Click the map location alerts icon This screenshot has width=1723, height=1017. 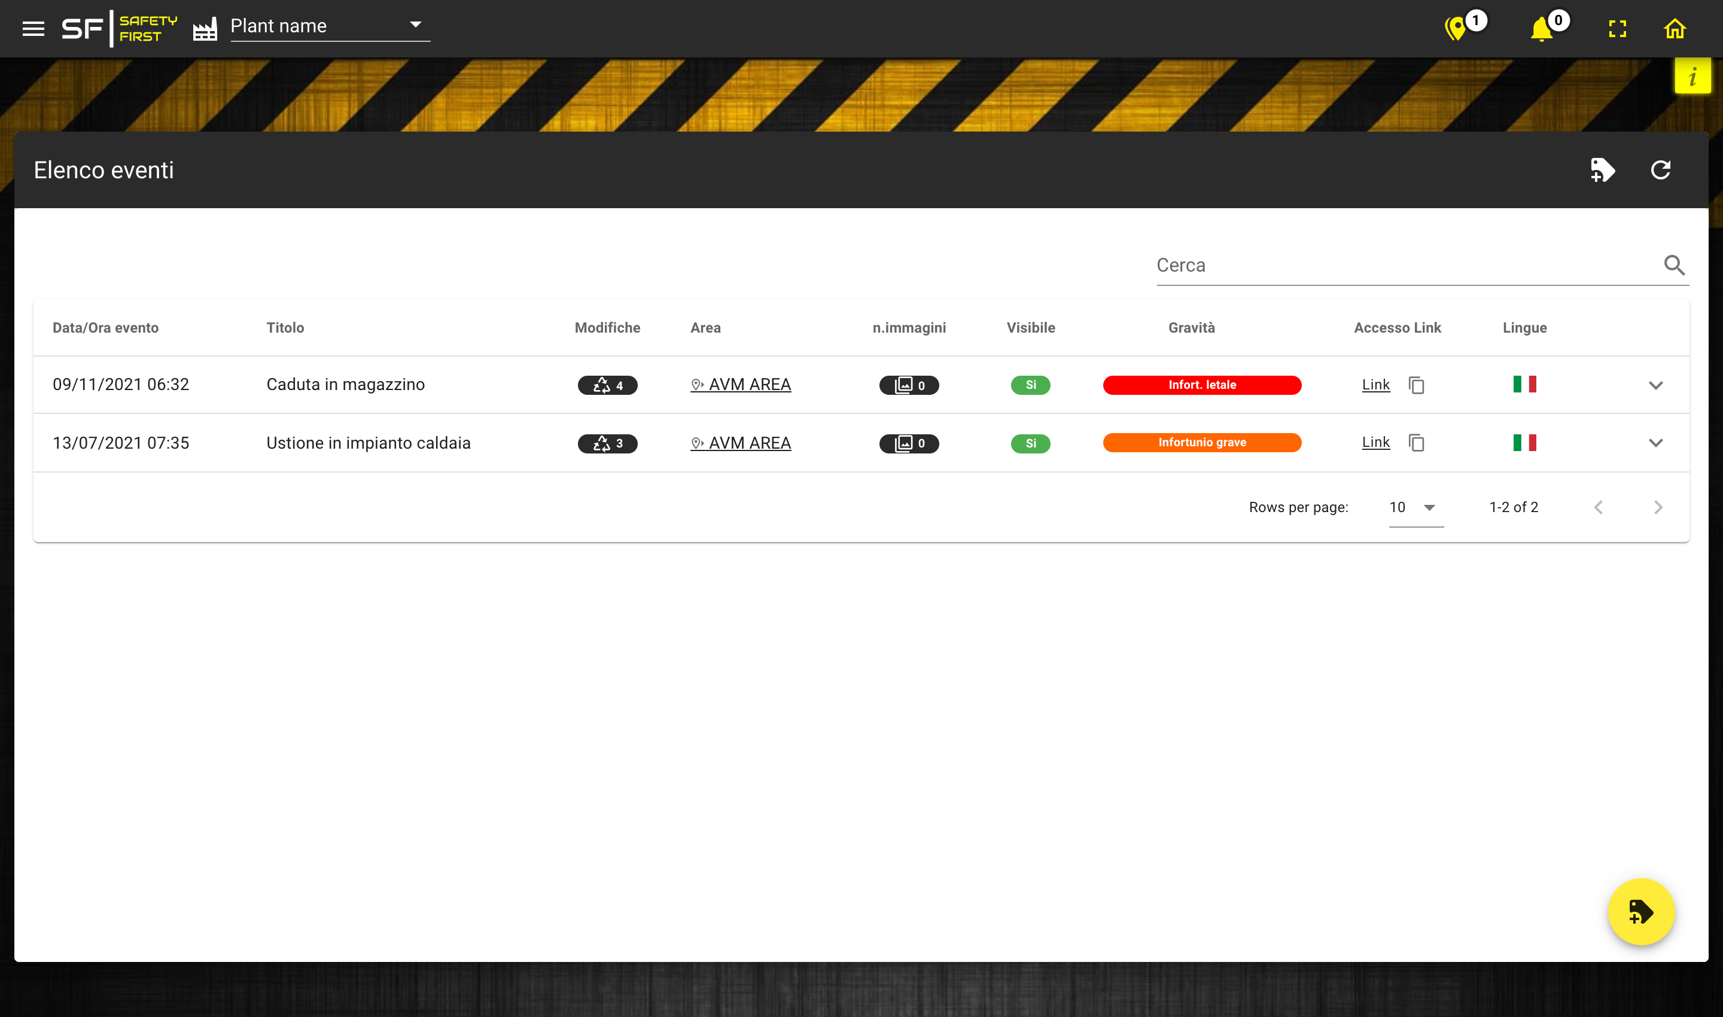click(1455, 29)
